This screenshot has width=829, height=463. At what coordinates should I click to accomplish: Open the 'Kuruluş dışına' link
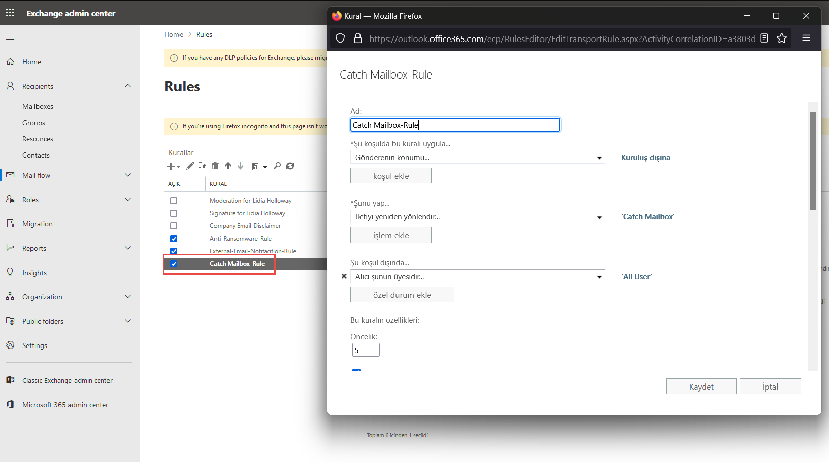[645, 158]
